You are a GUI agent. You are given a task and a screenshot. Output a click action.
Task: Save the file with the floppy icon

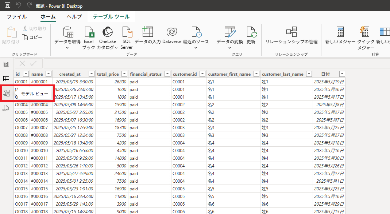click(x=7, y=5)
